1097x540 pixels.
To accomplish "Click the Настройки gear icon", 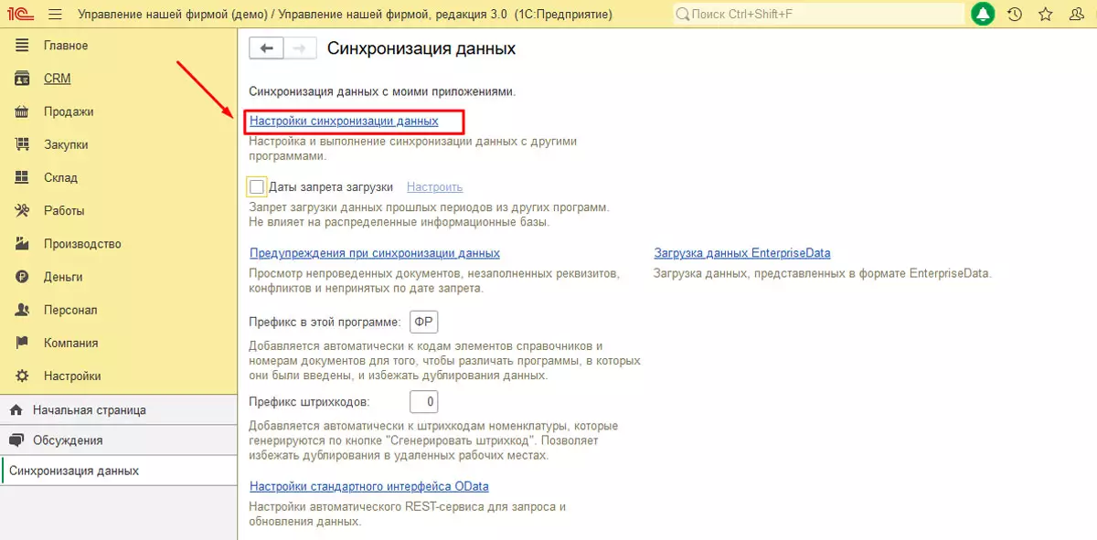I will [23, 376].
